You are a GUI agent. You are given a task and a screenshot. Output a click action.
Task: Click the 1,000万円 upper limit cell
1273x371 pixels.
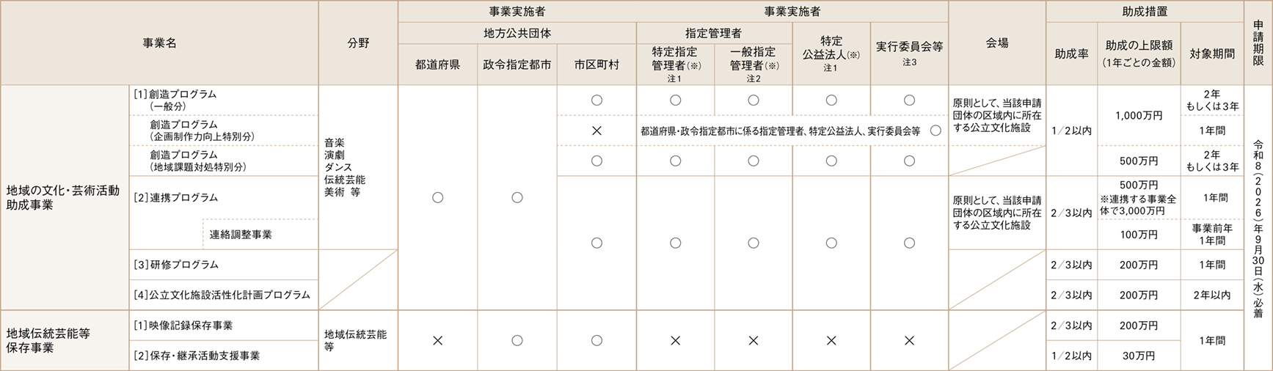click(x=1138, y=116)
